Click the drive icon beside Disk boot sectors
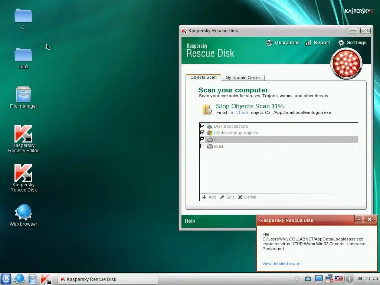The height and width of the screenshot is (285, 380). pos(209,126)
